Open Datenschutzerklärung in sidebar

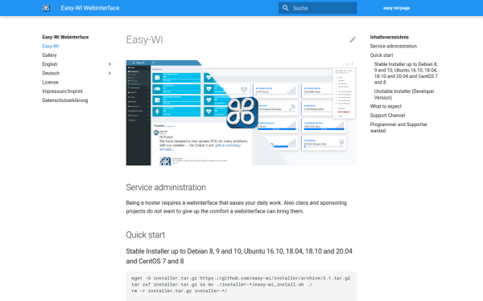coord(65,100)
